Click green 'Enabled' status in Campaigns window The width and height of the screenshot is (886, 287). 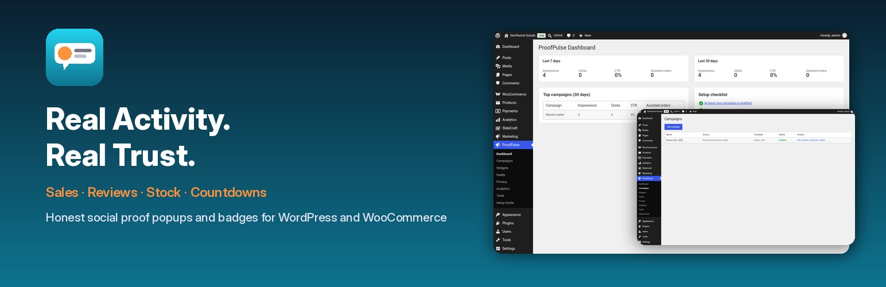tap(783, 140)
